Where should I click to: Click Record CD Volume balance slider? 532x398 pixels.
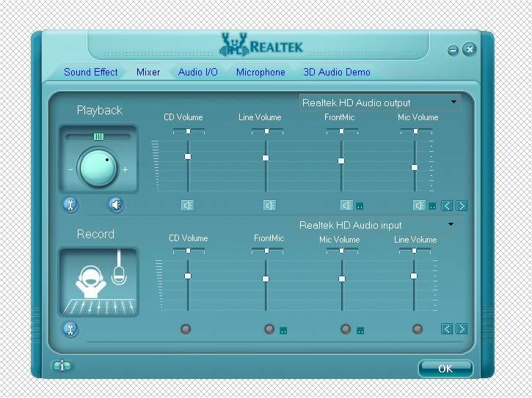[x=189, y=251]
